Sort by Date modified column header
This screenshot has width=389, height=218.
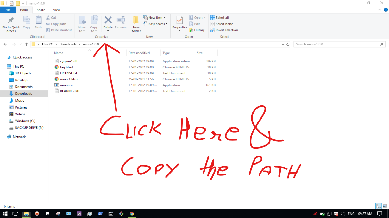(x=143, y=53)
